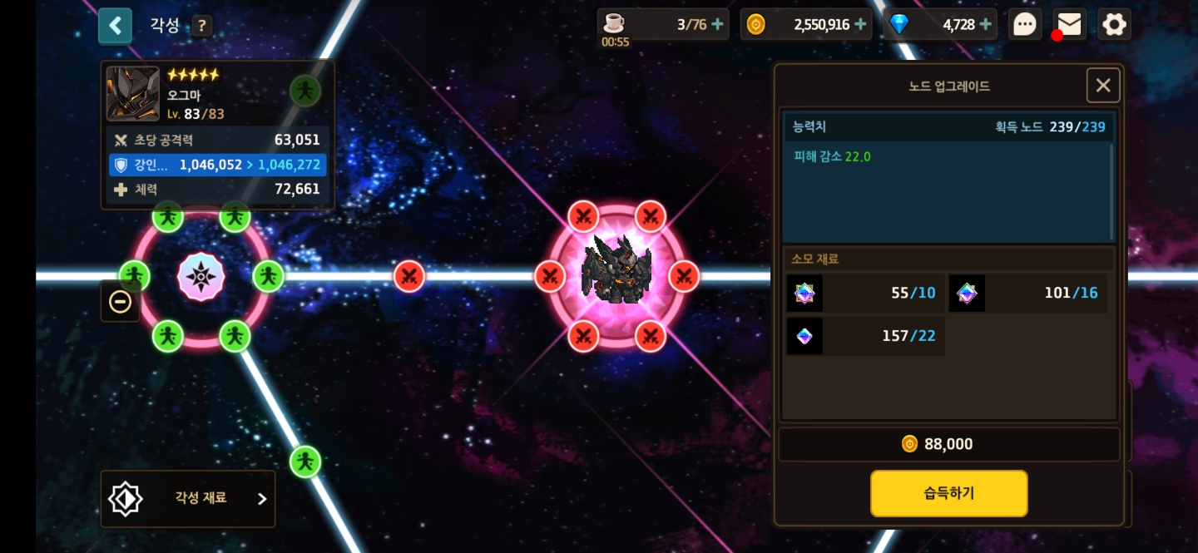The image size is (1198, 553).
Task: Select the lone red sword node on the line
Action: pyautogui.click(x=408, y=276)
